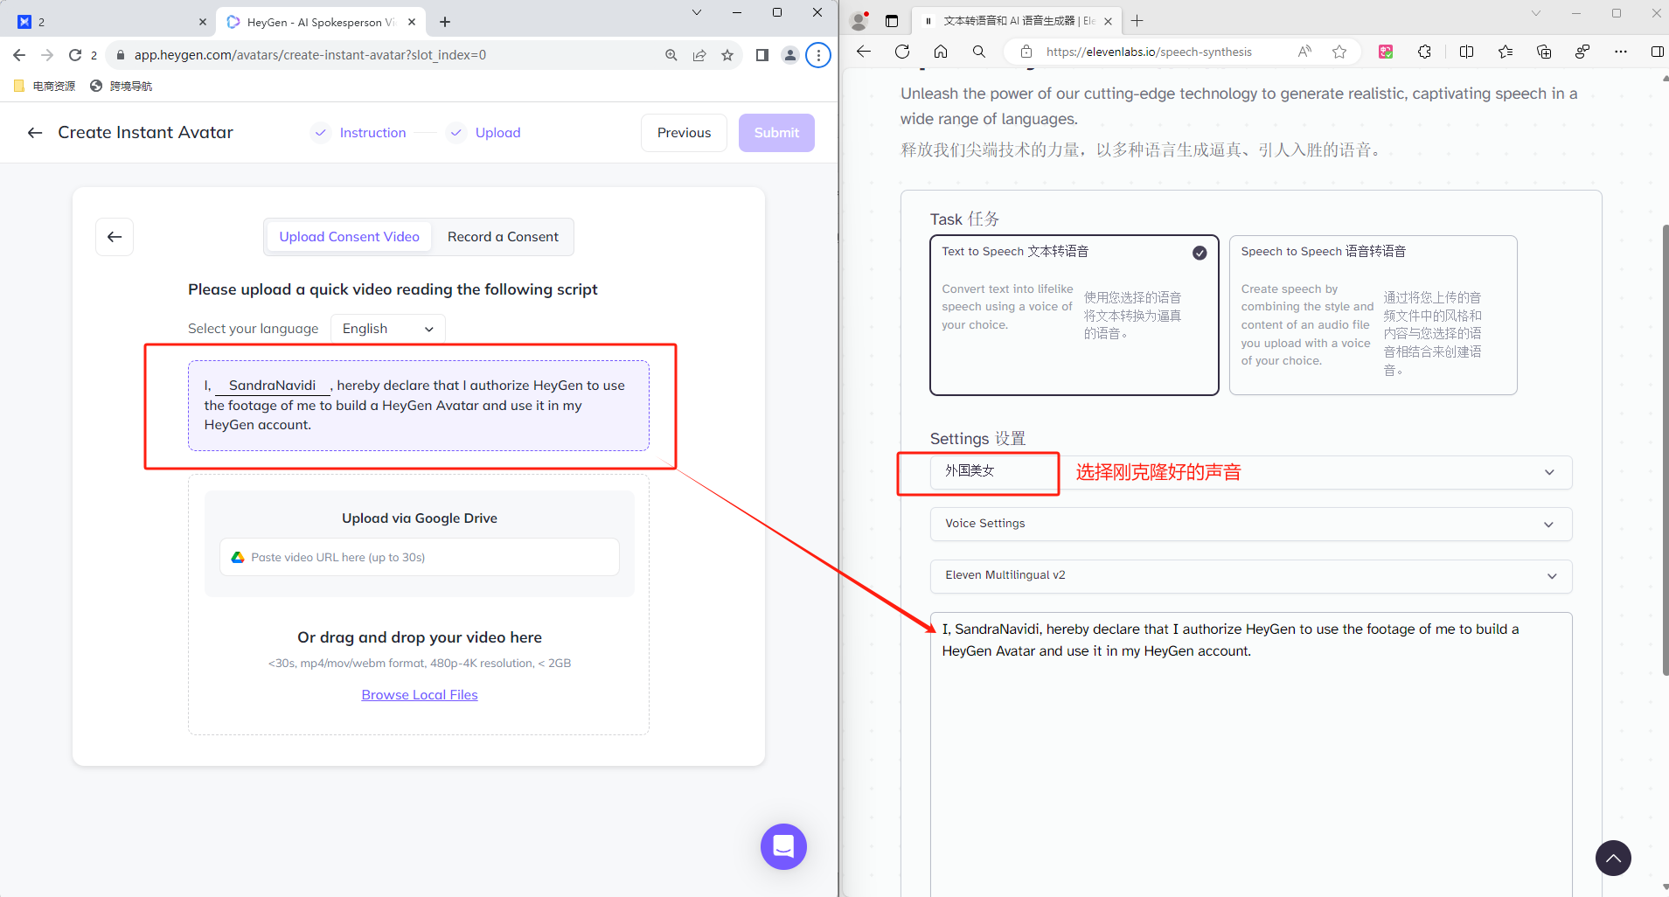Screen dimensions: 1669x897
Task: Open Edge Collections icon
Action: pyautogui.click(x=1544, y=52)
